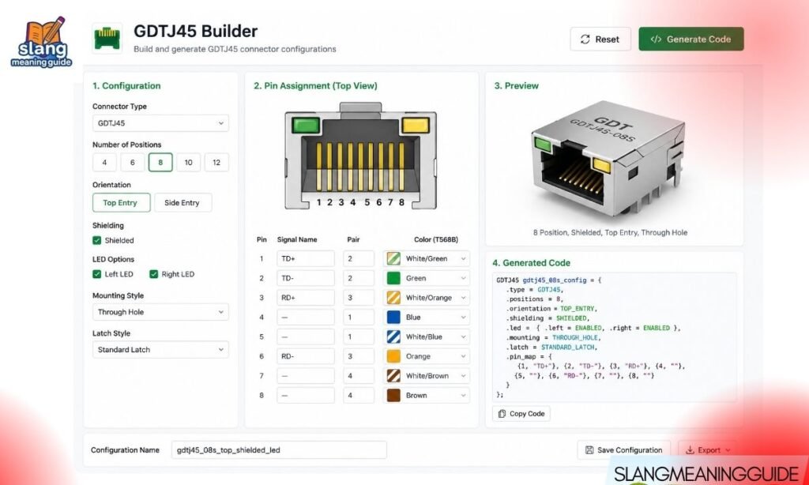Toggle the Right LED checkbox

[x=154, y=274]
